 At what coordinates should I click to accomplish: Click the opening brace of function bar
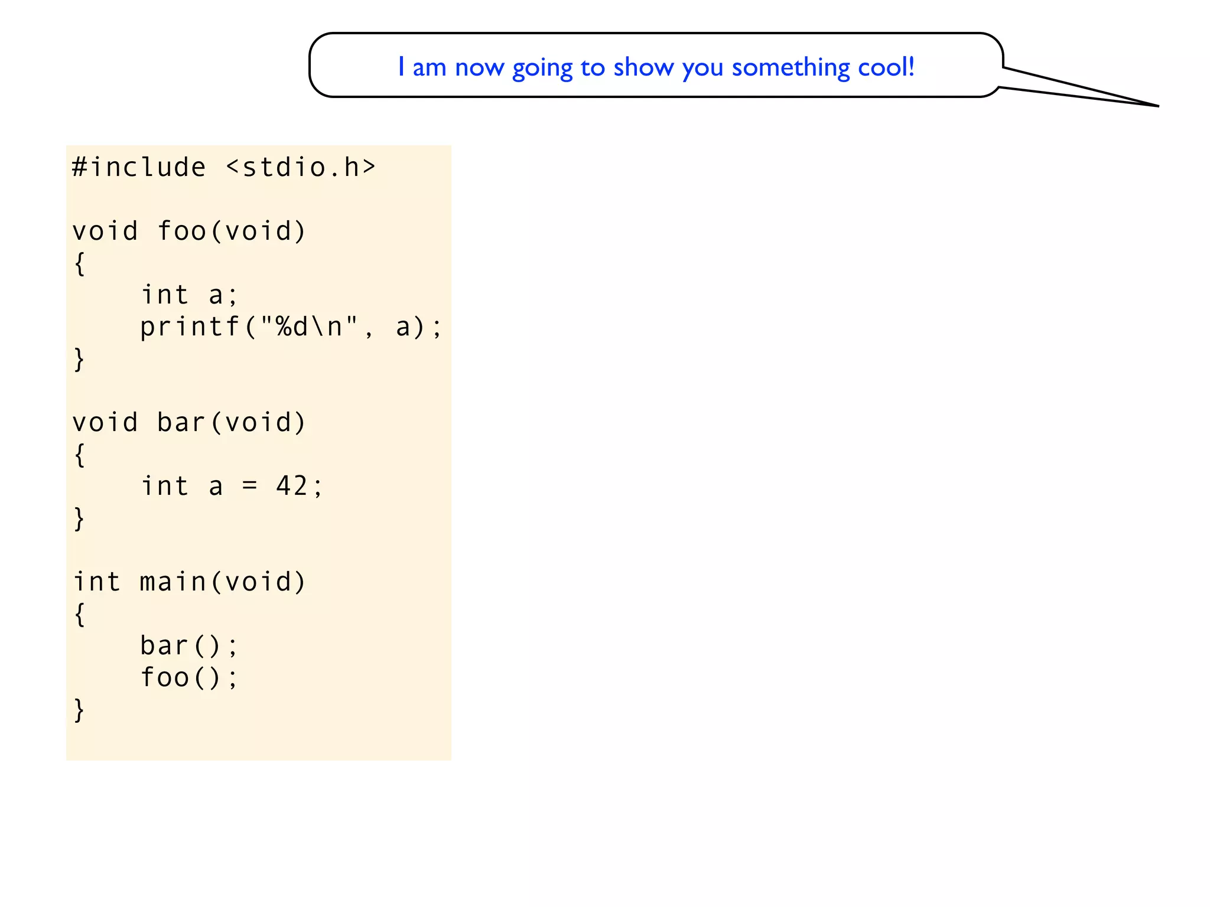click(80, 455)
